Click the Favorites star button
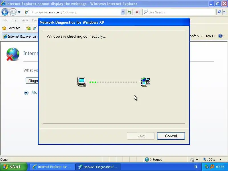Image resolution: width=228 pixels, height=171 pixels. click(11, 28)
